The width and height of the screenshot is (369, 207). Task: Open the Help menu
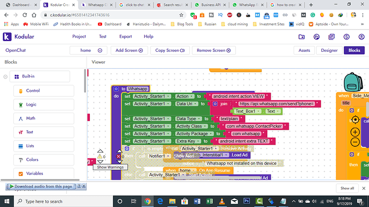pyautogui.click(x=149, y=37)
